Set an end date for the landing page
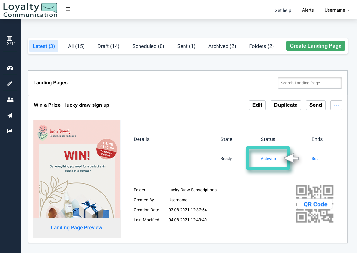Viewport: 357px width, 253px height. pos(314,158)
